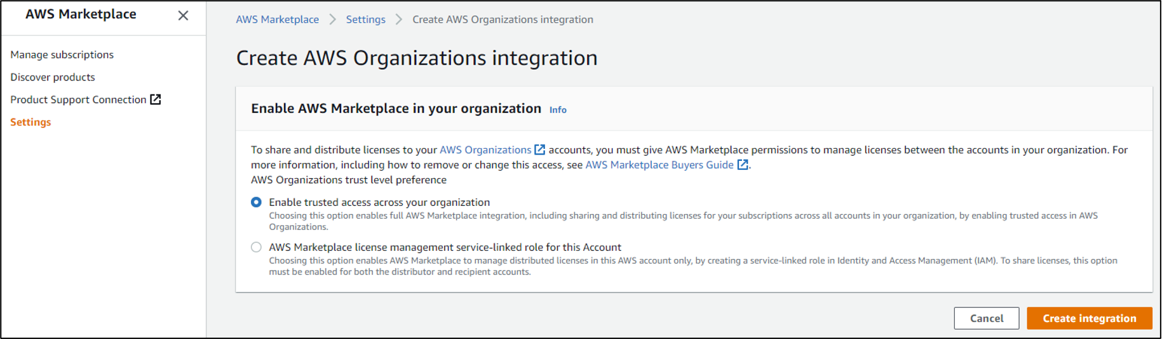Screen dimensions: 1162x339
Task: Click external link icon beside Product Support Connection
Action: coord(156,99)
